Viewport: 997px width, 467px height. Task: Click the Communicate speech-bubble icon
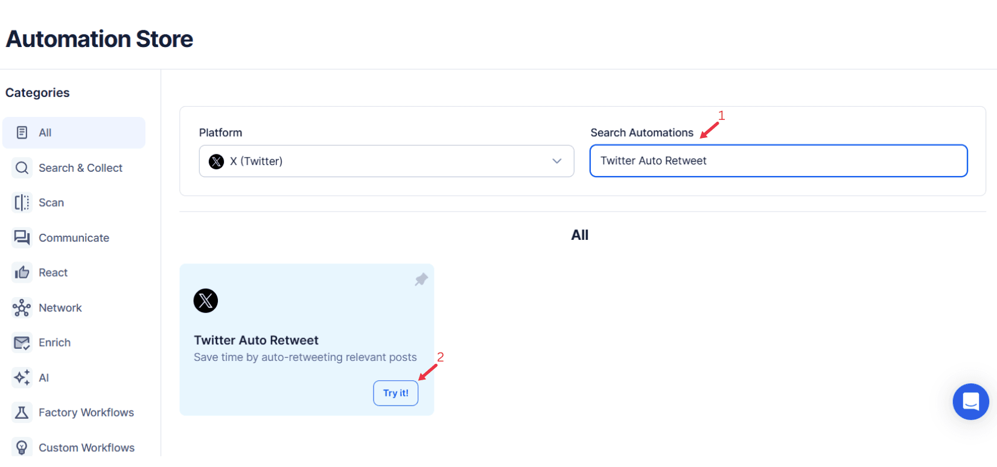coord(22,237)
